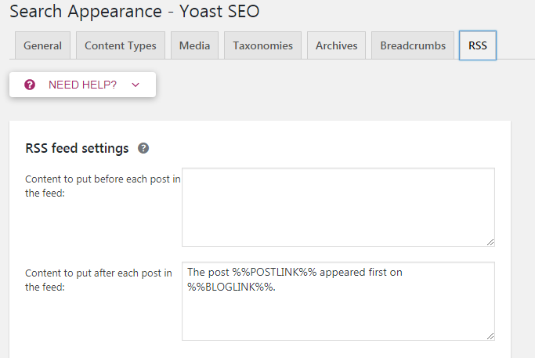Click the help icon beside RSS feed settings
This screenshot has height=358, width=535.
pos(143,148)
